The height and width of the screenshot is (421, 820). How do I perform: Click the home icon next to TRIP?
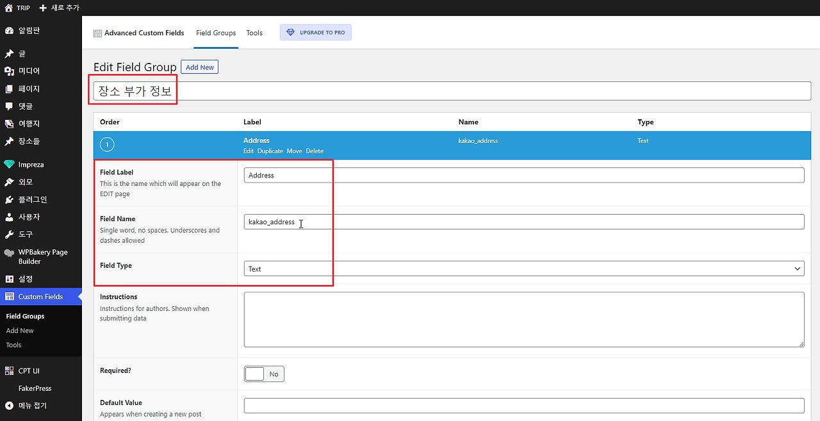point(8,8)
